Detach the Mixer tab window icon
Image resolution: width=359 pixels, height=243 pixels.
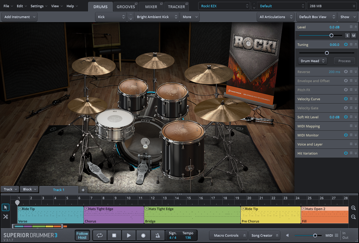coord(161,4)
